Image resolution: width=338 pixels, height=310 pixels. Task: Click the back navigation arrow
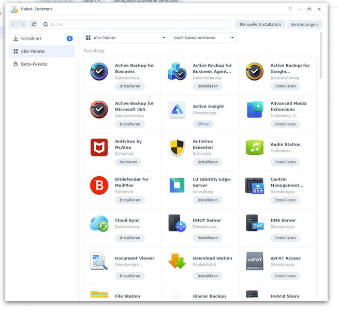coord(13,24)
